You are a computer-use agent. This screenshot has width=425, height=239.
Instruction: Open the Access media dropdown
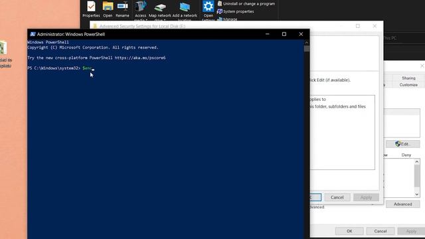click(x=140, y=11)
